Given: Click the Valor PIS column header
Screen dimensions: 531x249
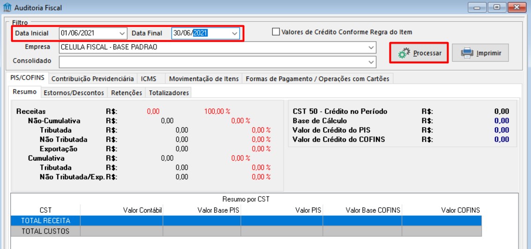Looking at the screenshot, I should pos(282,210).
